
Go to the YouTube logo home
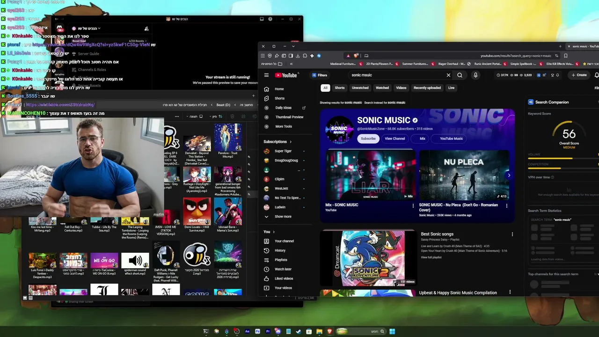point(286,75)
